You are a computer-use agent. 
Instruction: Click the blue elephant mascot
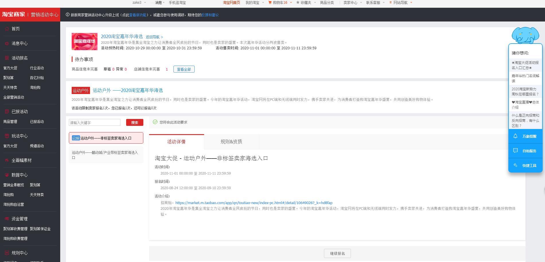click(x=526, y=34)
